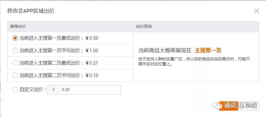Click the grey cancel button beside orange

pyautogui.click(x=250, y=106)
